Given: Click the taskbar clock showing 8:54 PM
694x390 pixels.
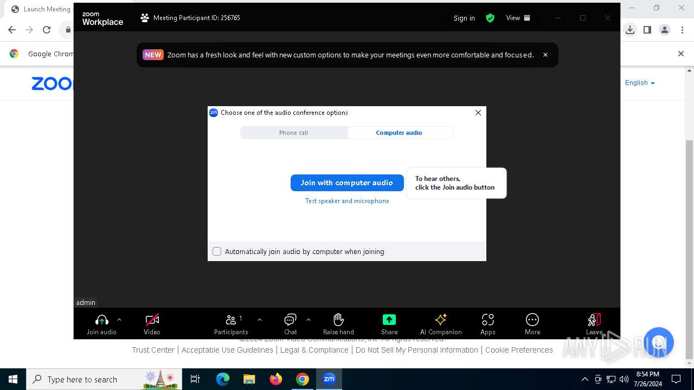Looking at the screenshot, I should pos(647,379).
